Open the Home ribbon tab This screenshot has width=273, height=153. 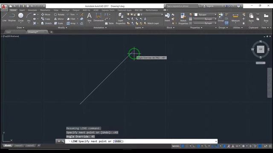click(13, 10)
